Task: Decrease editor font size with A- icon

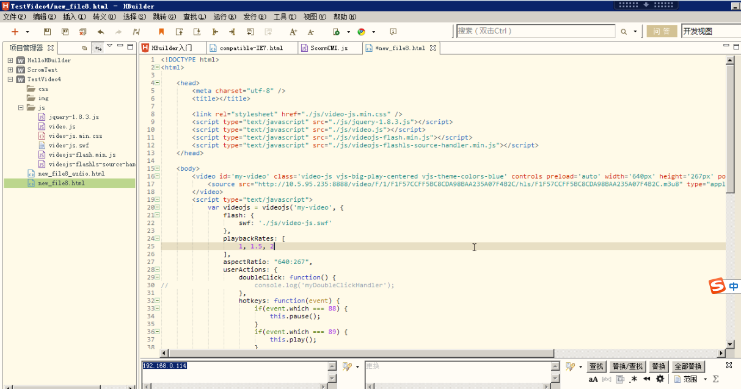Action: coord(310,32)
